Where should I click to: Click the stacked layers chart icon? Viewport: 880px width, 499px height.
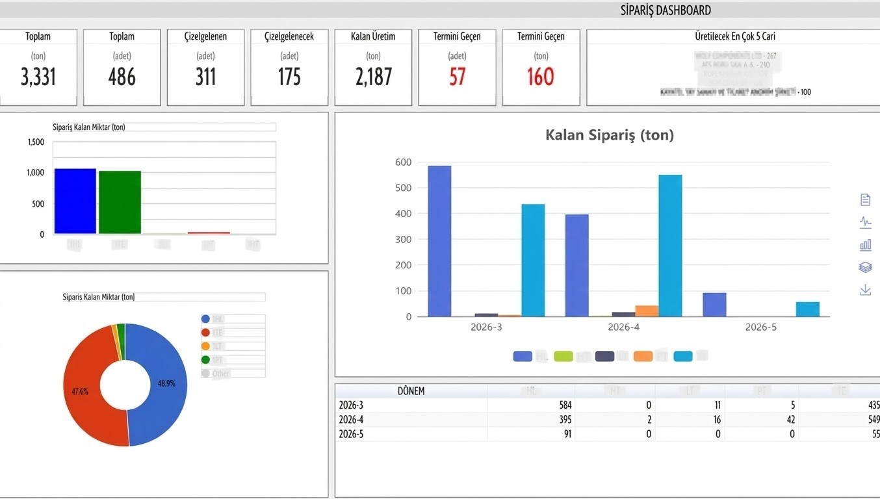tap(865, 267)
